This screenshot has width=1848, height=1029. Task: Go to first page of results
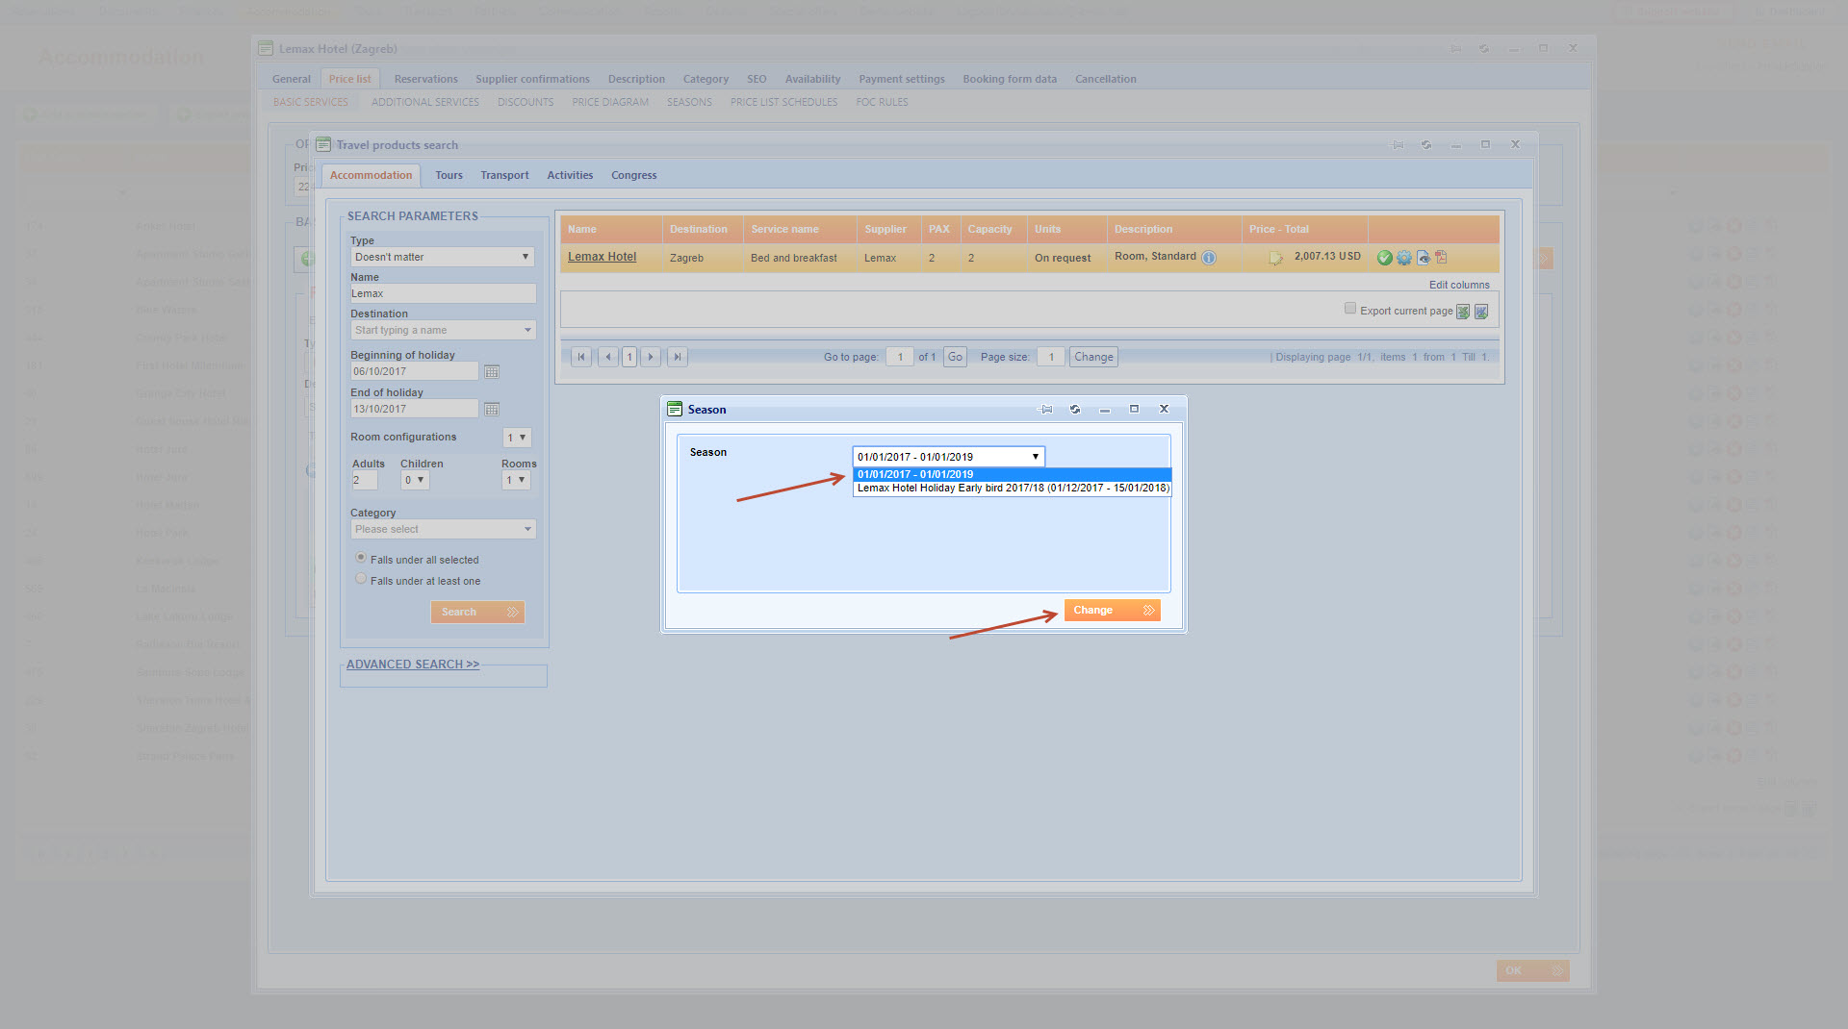580,357
